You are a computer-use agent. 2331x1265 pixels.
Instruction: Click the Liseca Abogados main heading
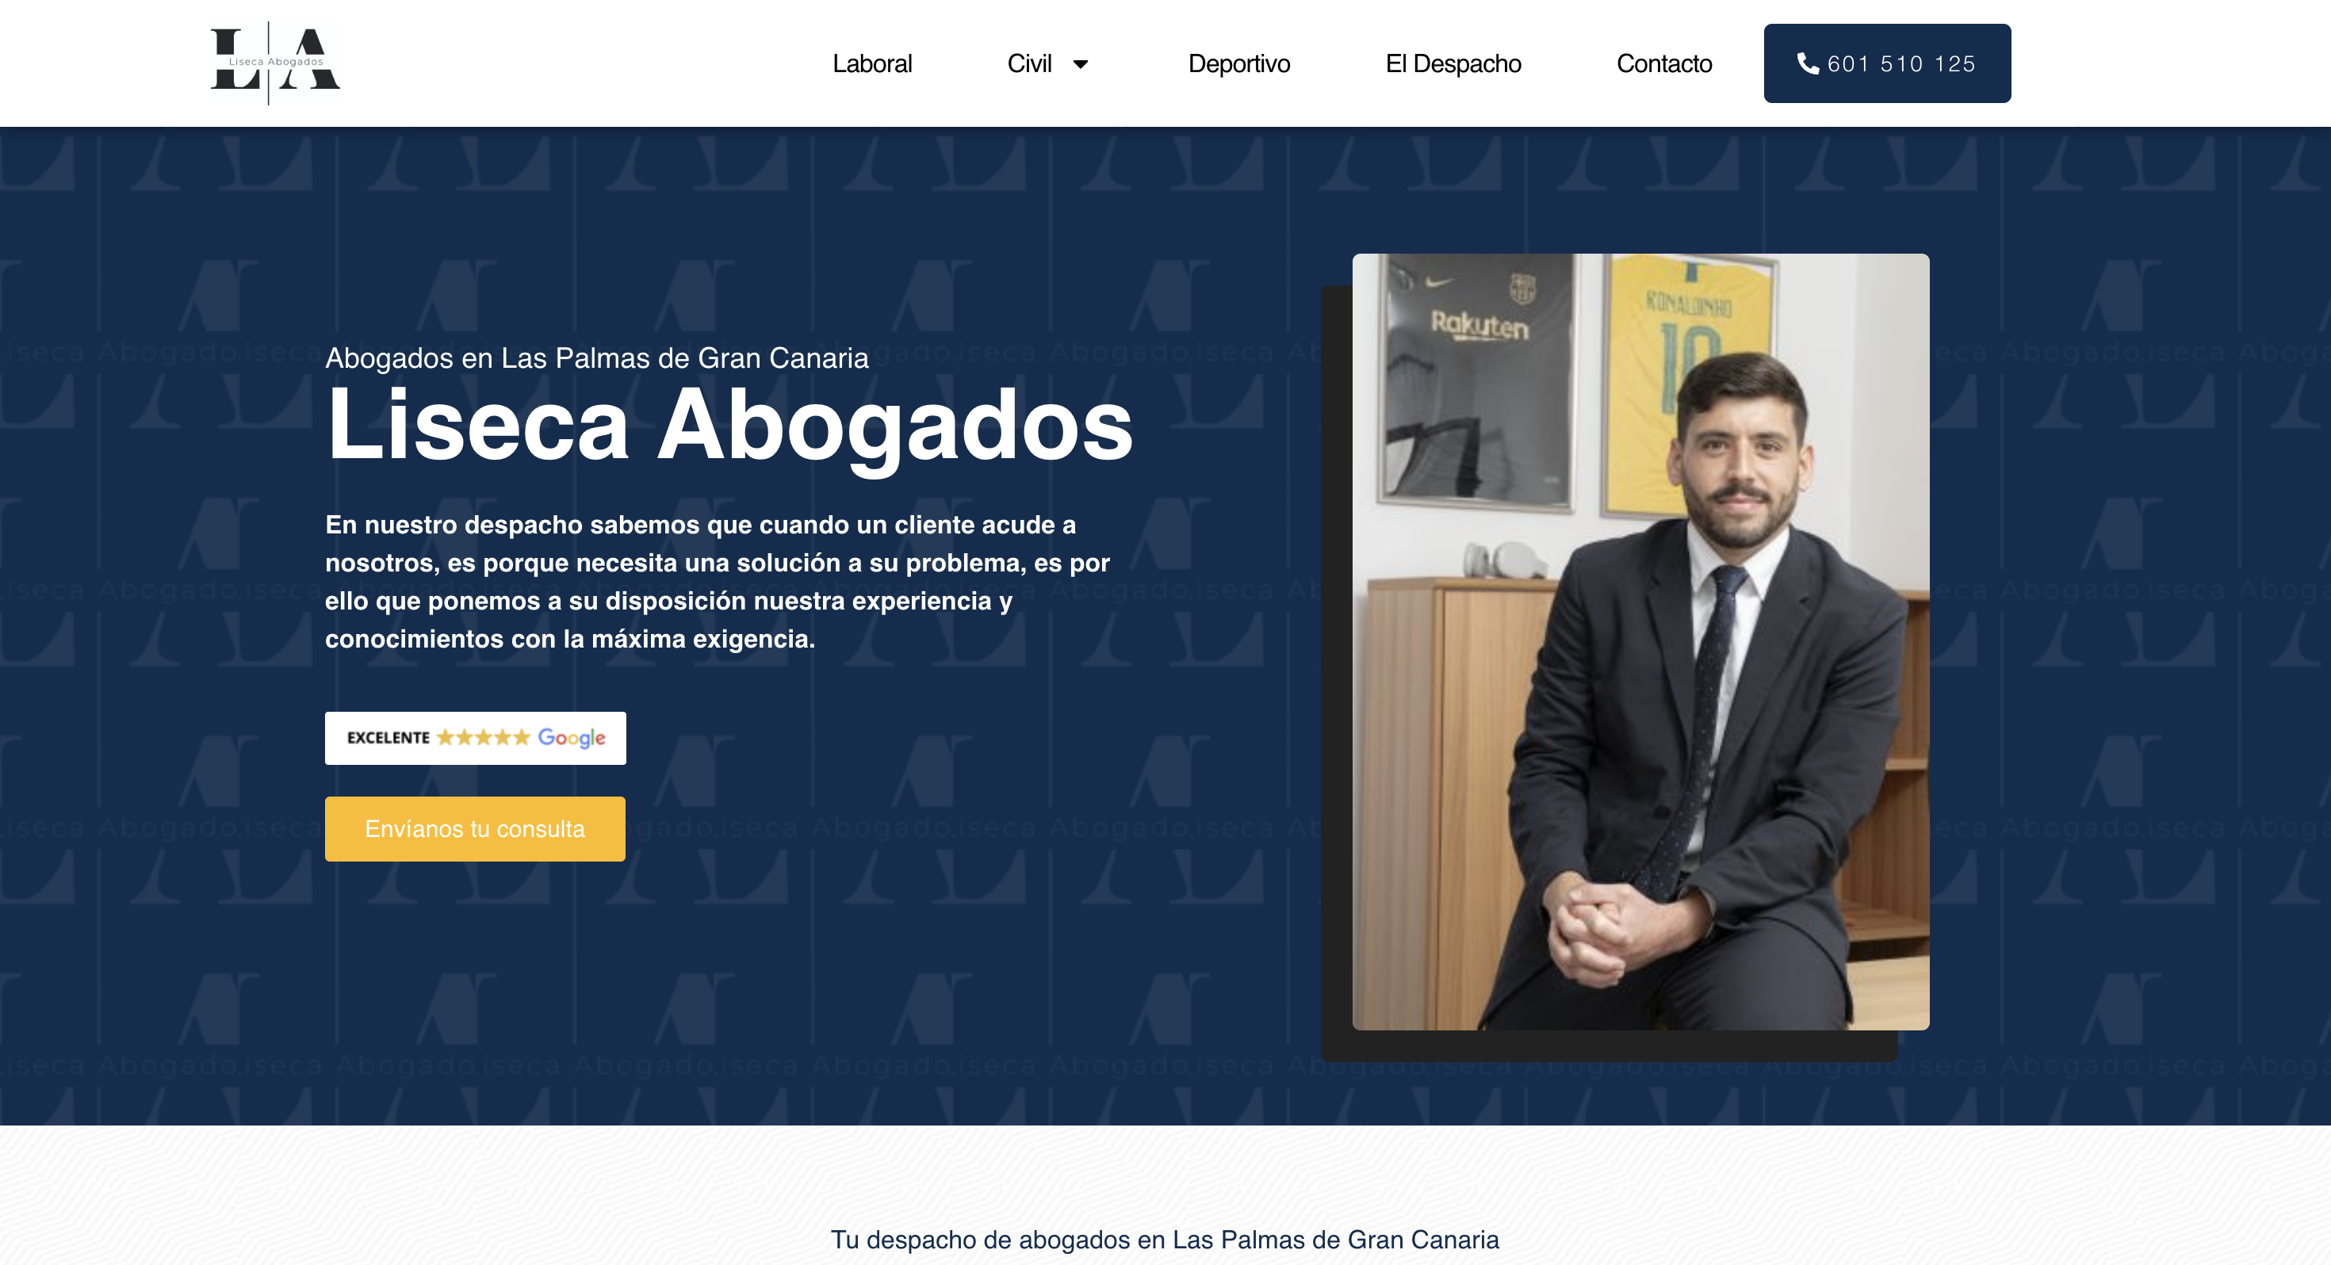coord(729,423)
